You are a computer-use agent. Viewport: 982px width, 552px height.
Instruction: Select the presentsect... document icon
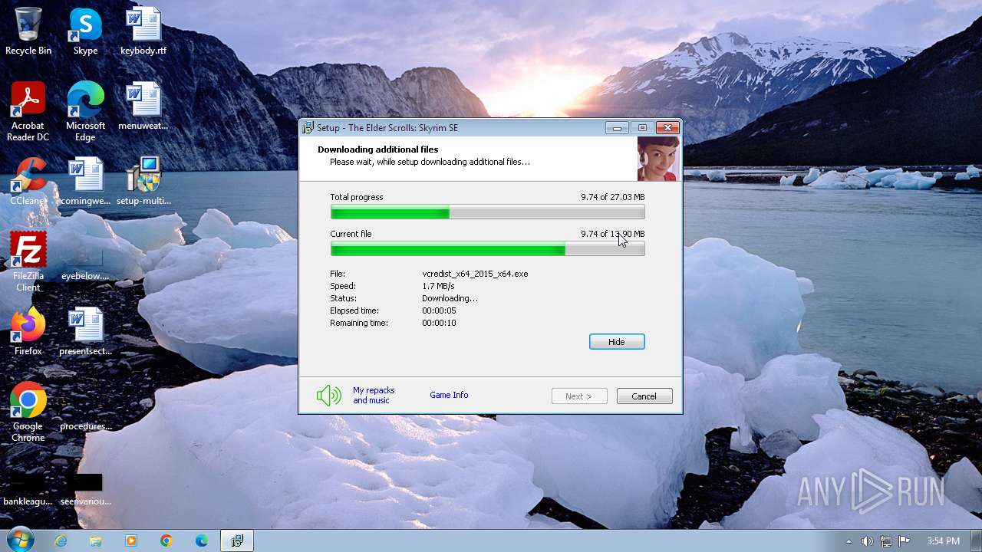(85, 332)
